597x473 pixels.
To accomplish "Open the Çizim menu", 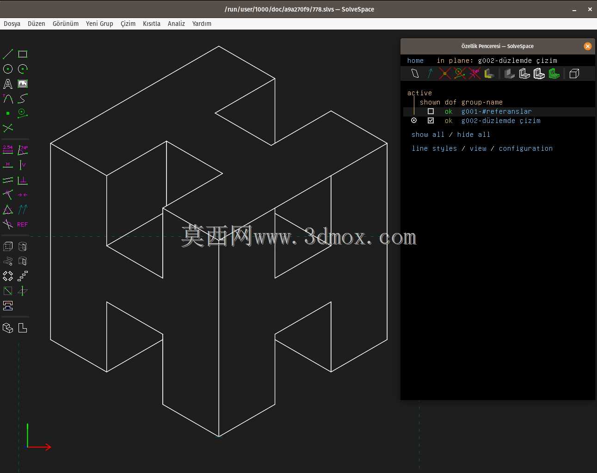I will (128, 24).
